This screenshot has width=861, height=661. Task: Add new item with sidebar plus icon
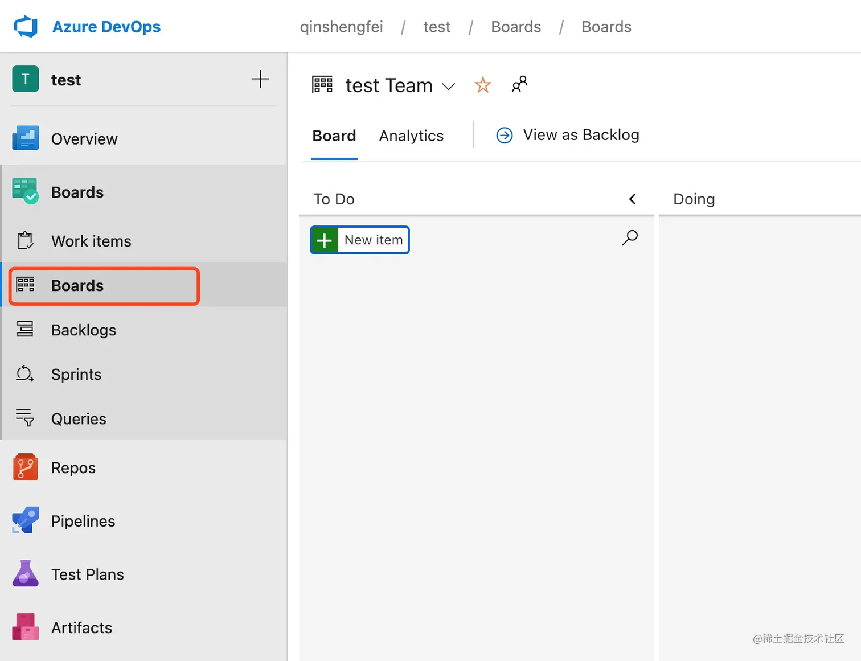point(260,79)
